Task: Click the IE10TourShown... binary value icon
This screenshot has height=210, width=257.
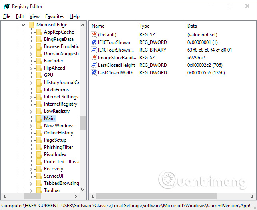Action: [94, 50]
